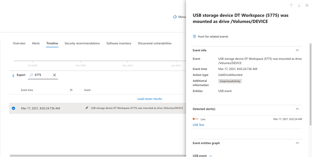The height and width of the screenshot is (157, 312).
Task: Click the flag column header icon
Action: tap(71, 90)
